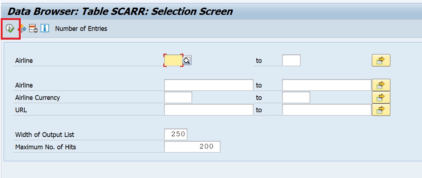Click the Execute clock-checkmark icon

(10, 28)
